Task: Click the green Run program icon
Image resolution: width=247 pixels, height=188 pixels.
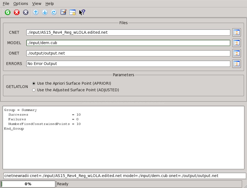Action: (8, 12)
